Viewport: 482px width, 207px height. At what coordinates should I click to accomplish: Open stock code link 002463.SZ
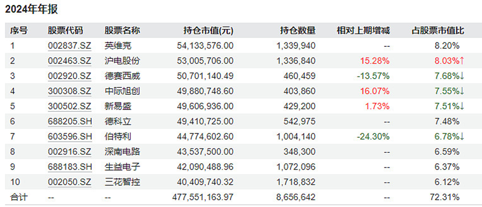(70, 61)
